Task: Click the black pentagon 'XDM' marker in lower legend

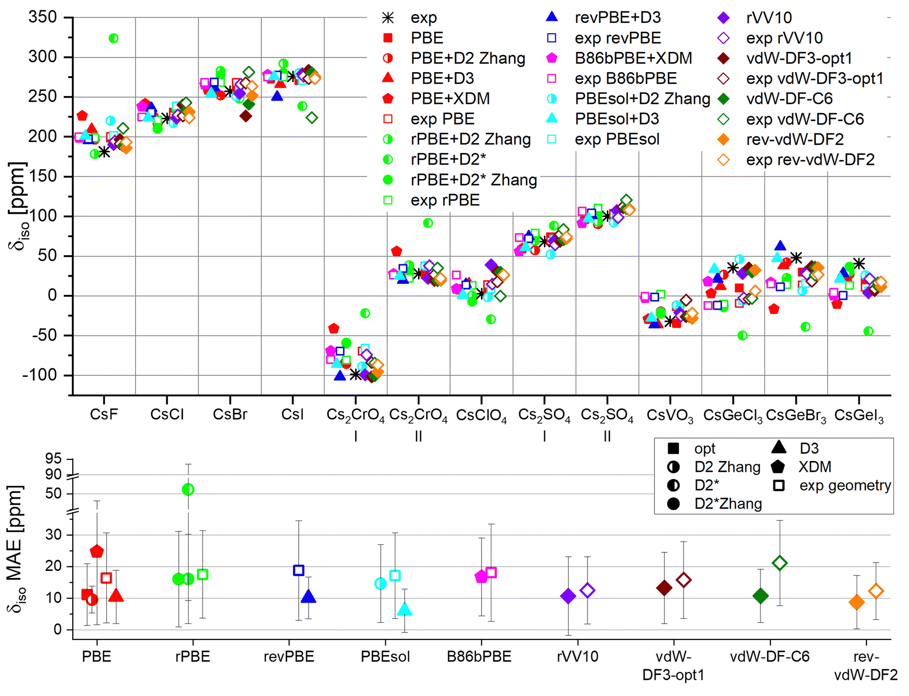Action: pos(778,467)
